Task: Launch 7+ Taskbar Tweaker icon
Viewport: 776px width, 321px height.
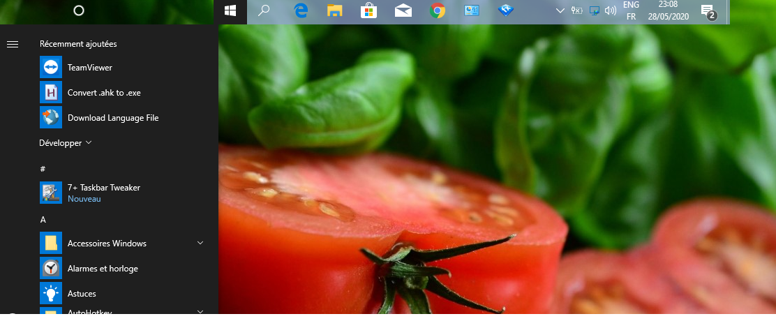Action: click(51, 193)
